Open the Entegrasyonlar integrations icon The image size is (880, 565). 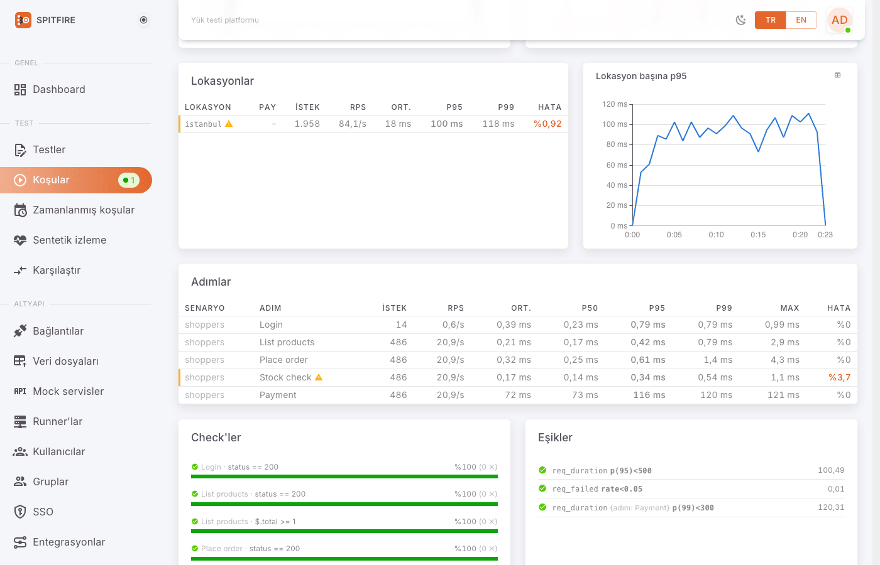(20, 542)
